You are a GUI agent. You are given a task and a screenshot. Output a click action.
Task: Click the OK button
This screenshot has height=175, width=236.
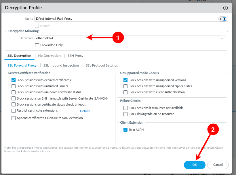point(195,165)
